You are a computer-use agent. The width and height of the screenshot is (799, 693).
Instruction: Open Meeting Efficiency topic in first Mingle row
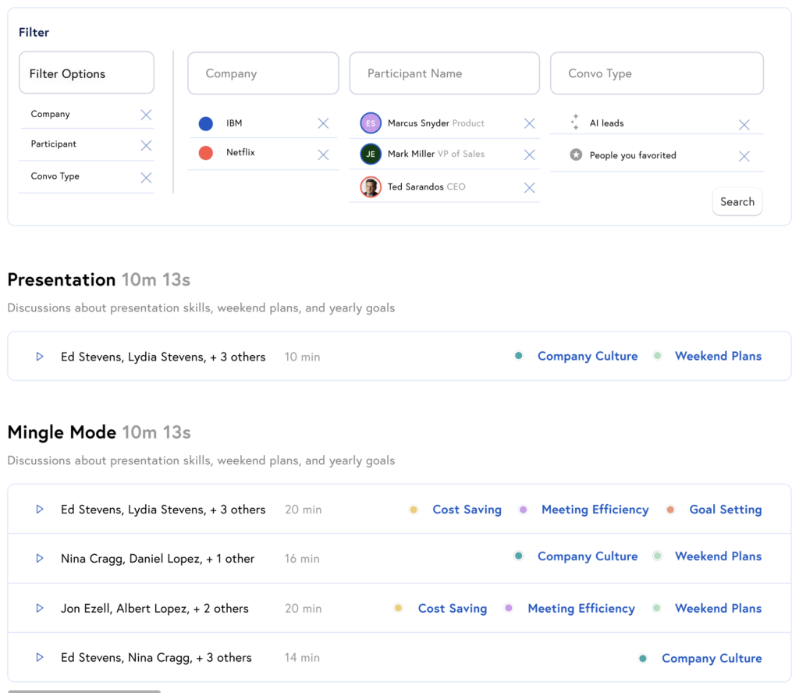point(595,510)
